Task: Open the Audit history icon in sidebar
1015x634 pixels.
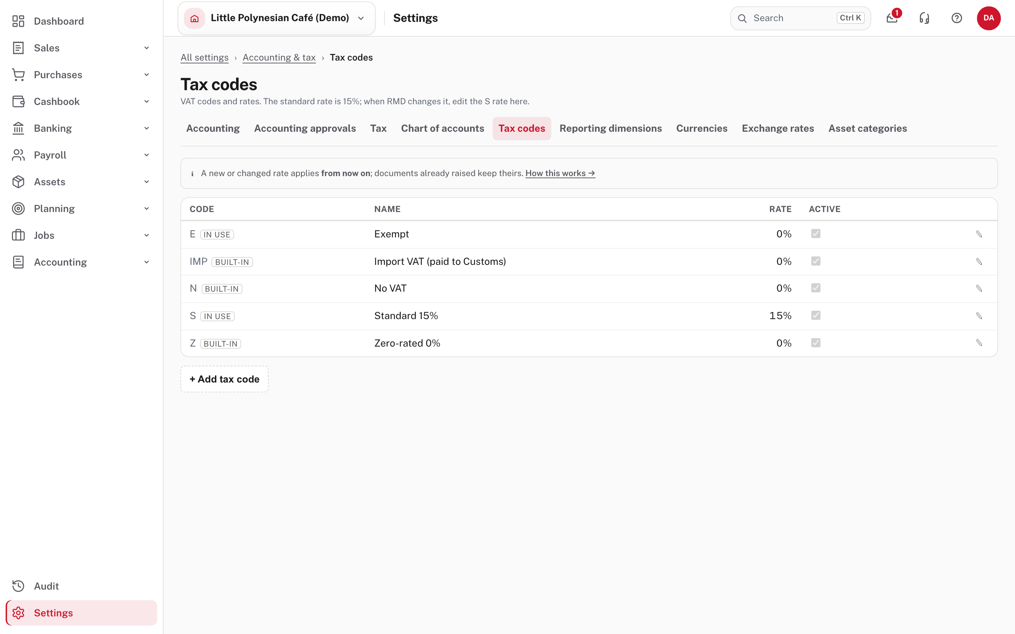Action: pyautogui.click(x=18, y=586)
